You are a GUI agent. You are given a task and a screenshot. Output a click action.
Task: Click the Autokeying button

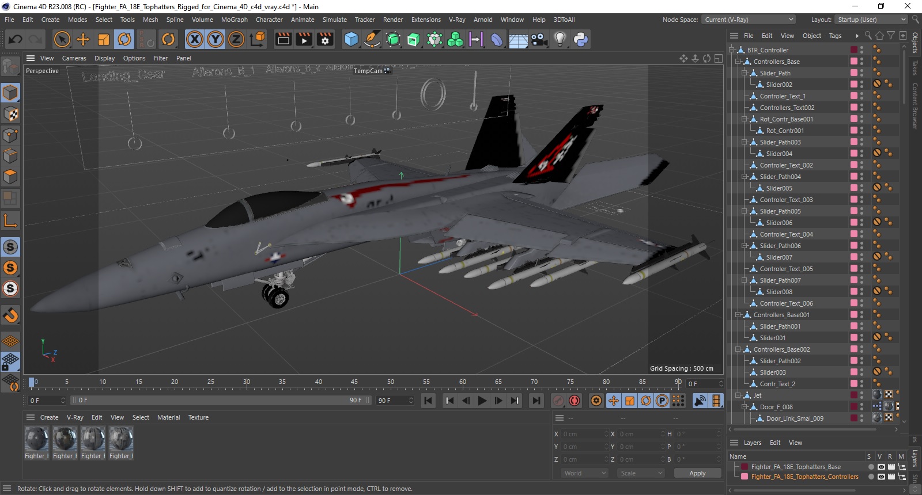point(575,401)
